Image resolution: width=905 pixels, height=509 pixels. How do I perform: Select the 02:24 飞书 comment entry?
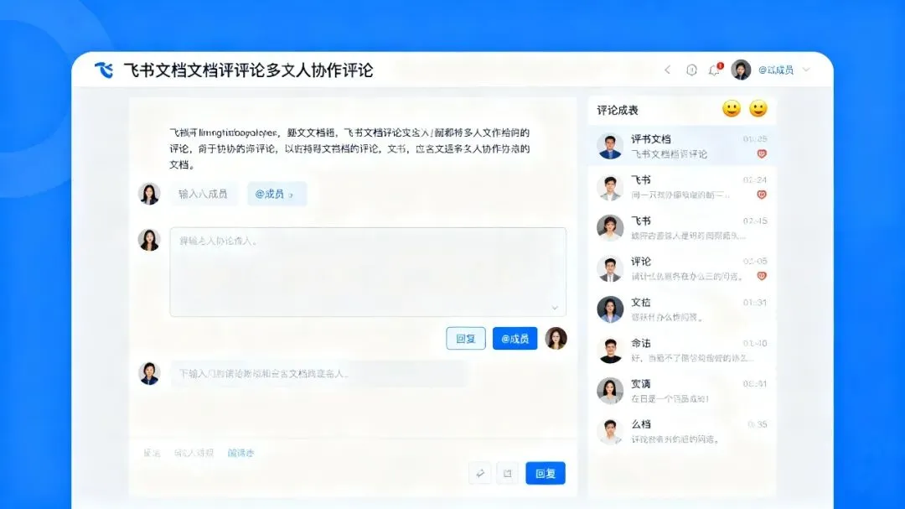point(681,187)
